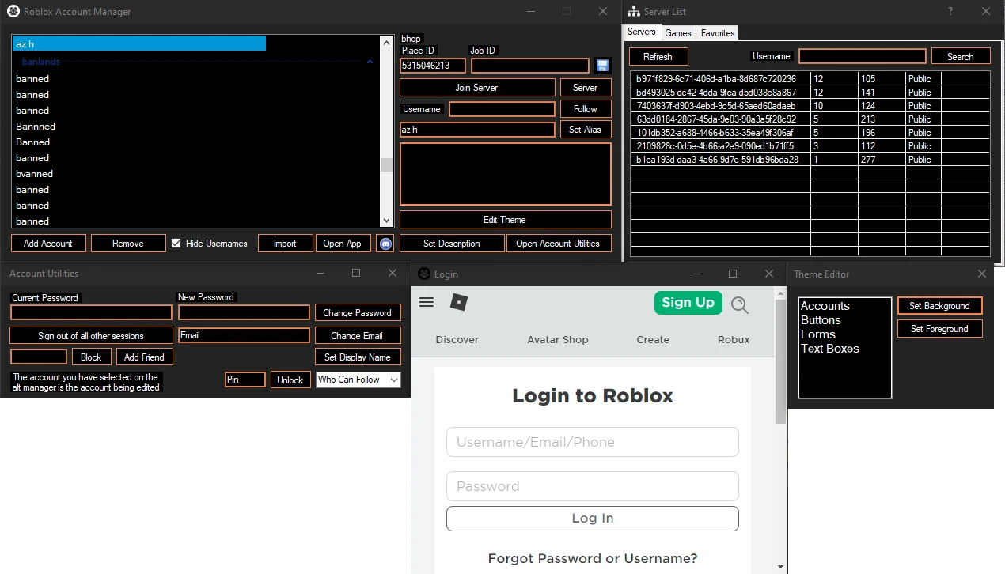Viewport: 1005px width, 574px height.
Task: Click the save Job ID disk icon
Action: pos(603,65)
